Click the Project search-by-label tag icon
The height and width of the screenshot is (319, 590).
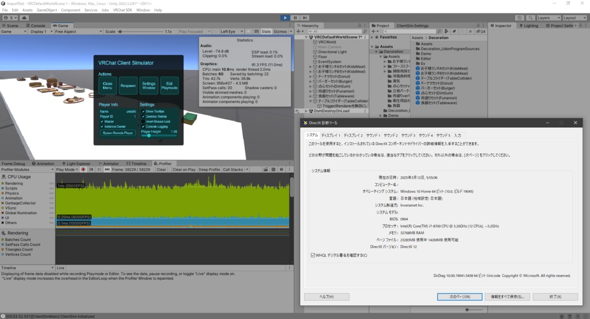pyautogui.click(x=454, y=32)
